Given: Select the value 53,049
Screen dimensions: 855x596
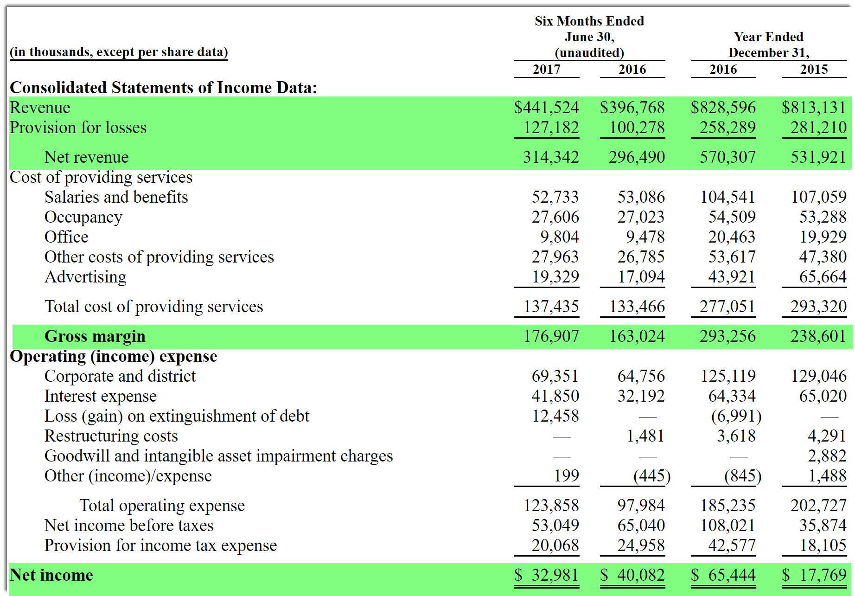Looking at the screenshot, I should (555, 526).
